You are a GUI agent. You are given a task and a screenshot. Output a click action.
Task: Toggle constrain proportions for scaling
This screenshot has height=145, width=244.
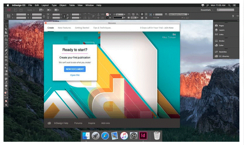point(64,16)
